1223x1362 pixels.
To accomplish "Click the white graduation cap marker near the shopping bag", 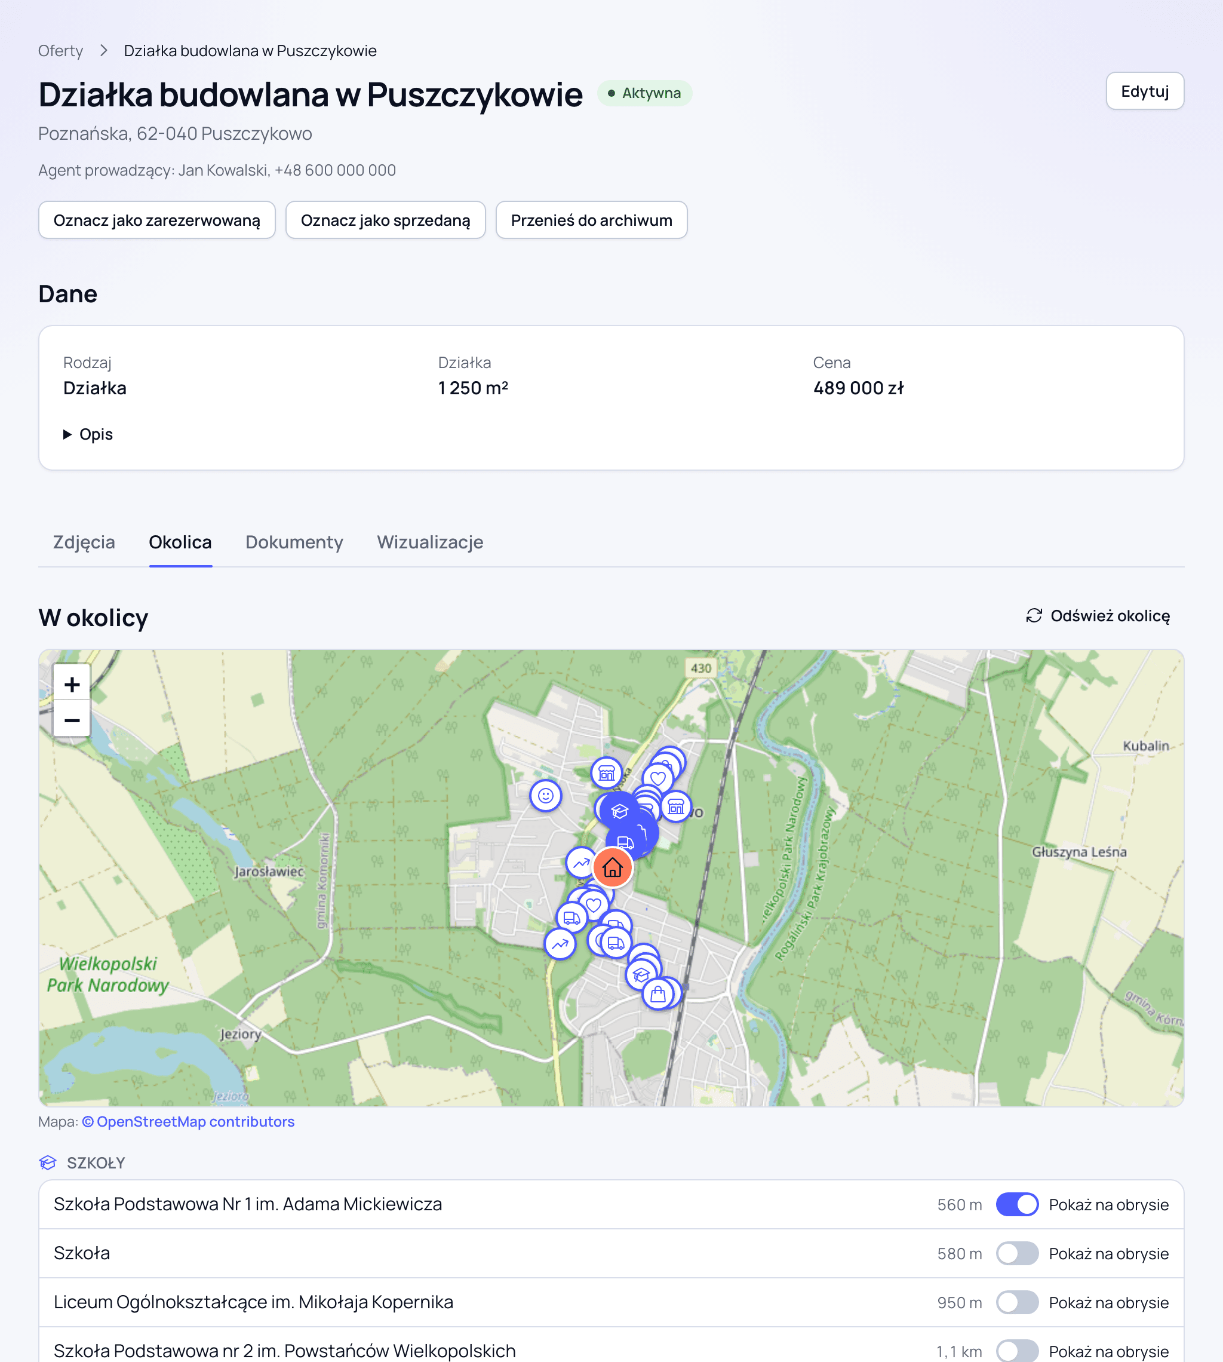I will click(641, 974).
